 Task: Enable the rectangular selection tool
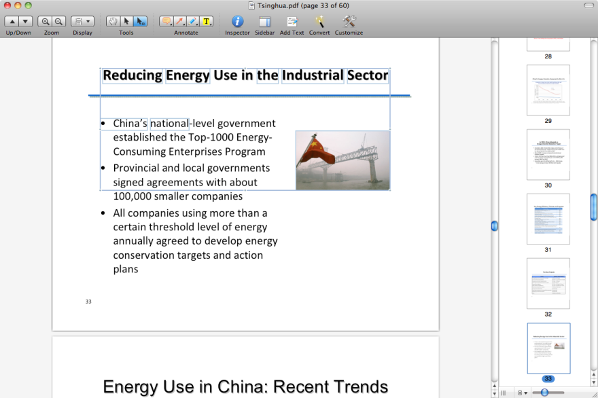(x=139, y=20)
